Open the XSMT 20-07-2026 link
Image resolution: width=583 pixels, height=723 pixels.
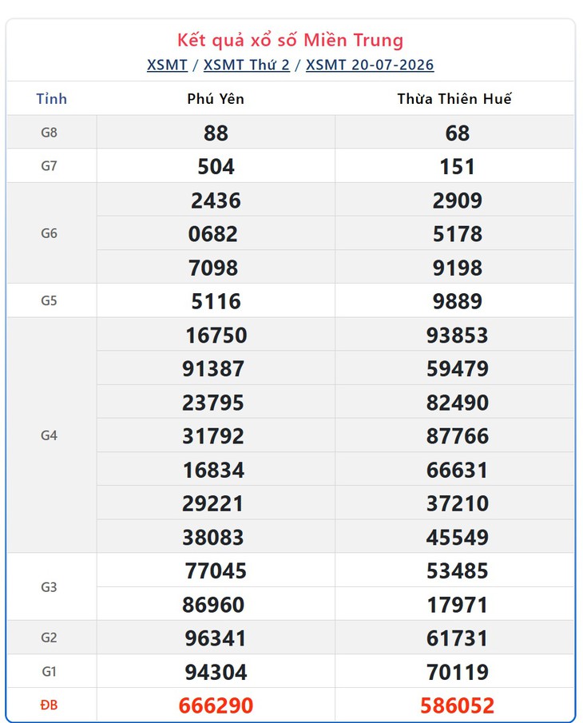pos(370,65)
